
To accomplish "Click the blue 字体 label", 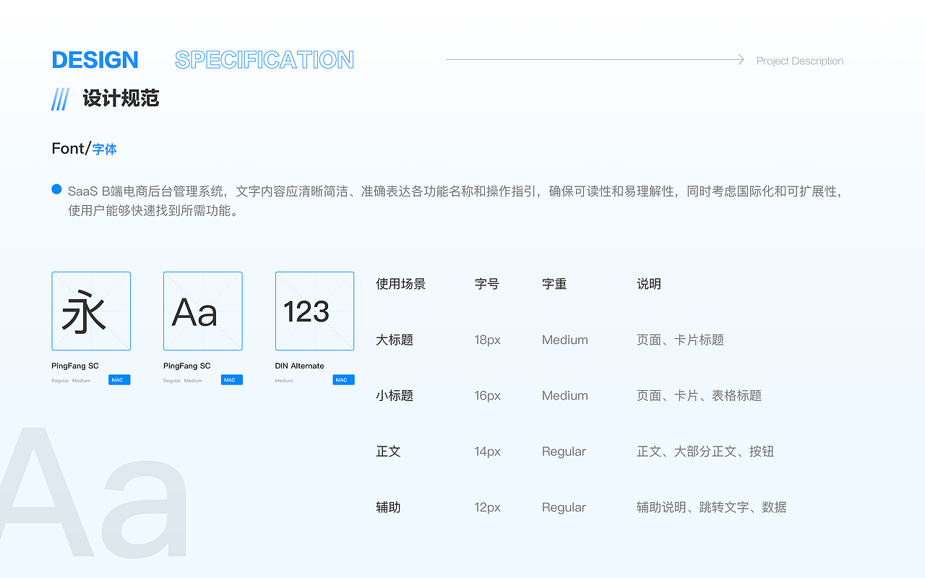I will [x=105, y=150].
